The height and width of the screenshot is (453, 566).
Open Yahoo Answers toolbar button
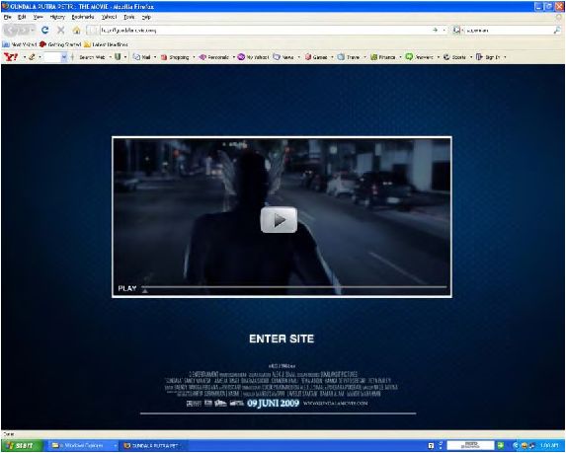419,57
